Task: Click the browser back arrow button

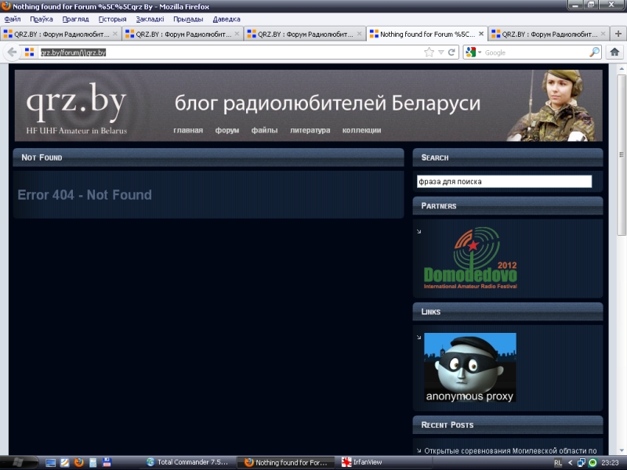Action: pyautogui.click(x=12, y=52)
